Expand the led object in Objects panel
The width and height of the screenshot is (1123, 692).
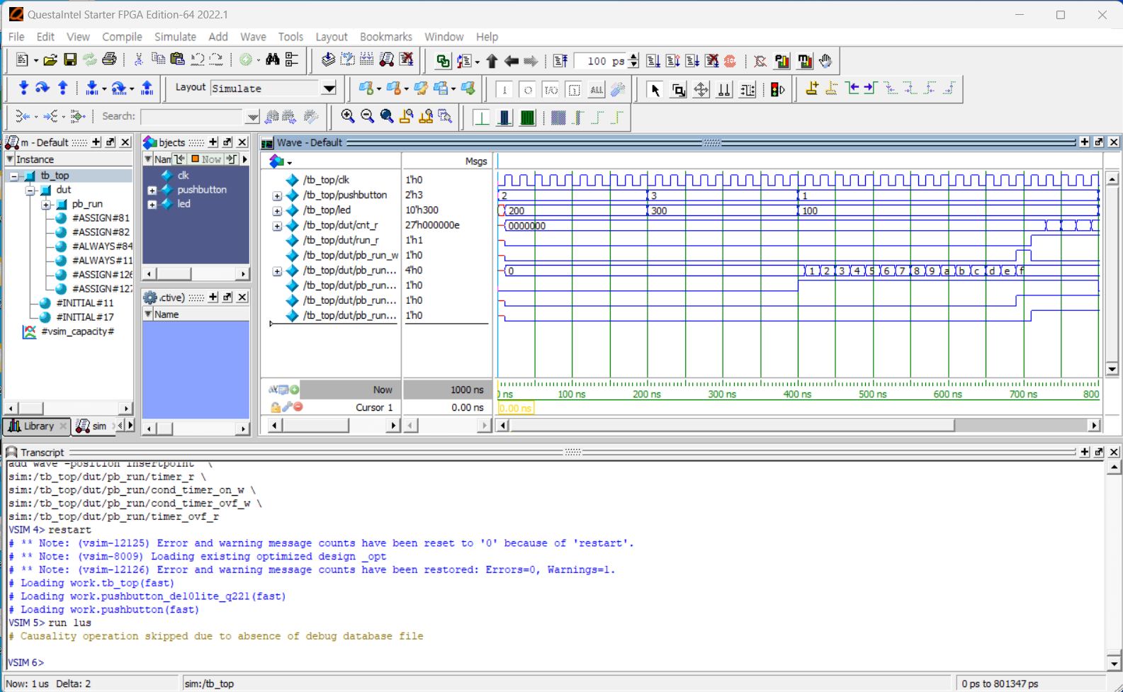pyautogui.click(x=152, y=205)
